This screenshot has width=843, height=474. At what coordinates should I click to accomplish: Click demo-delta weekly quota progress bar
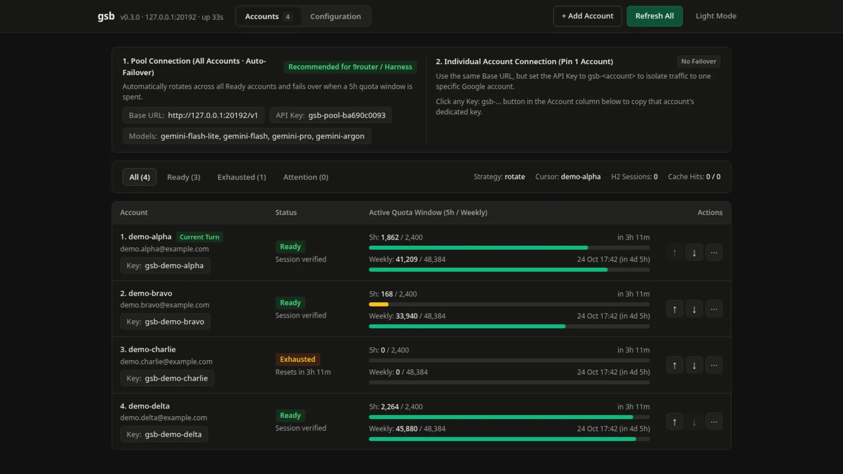(x=509, y=439)
